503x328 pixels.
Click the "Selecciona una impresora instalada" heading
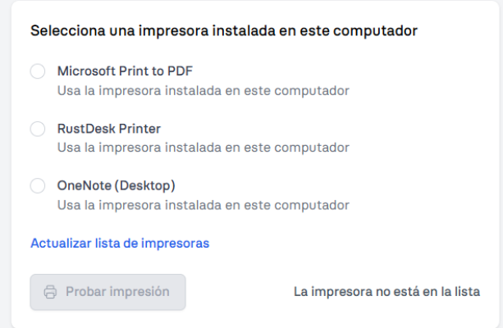tap(223, 31)
